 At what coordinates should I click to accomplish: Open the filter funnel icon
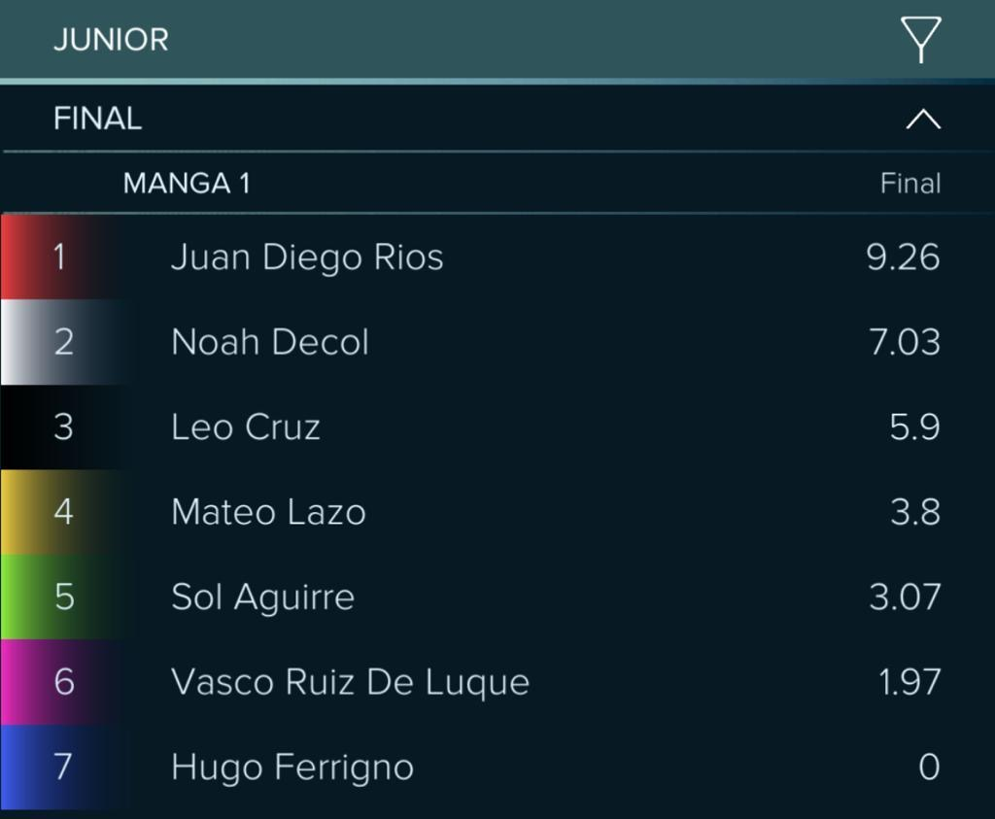(x=920, y=39)
